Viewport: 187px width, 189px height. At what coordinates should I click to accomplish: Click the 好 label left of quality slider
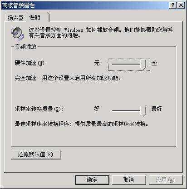97,109
